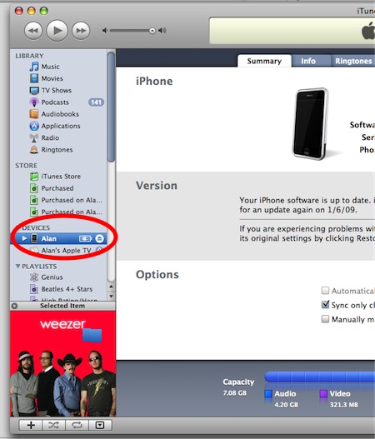The image size is (375, 439).
Task: Click the sidebar scroll up arrow
Action: pos(111,287)
